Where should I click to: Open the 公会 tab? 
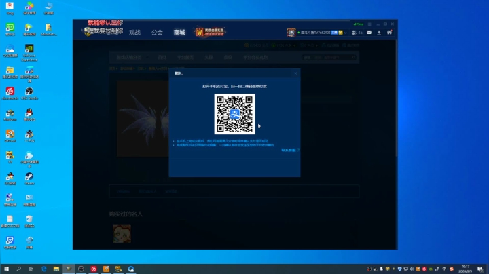tap(157, 33)
